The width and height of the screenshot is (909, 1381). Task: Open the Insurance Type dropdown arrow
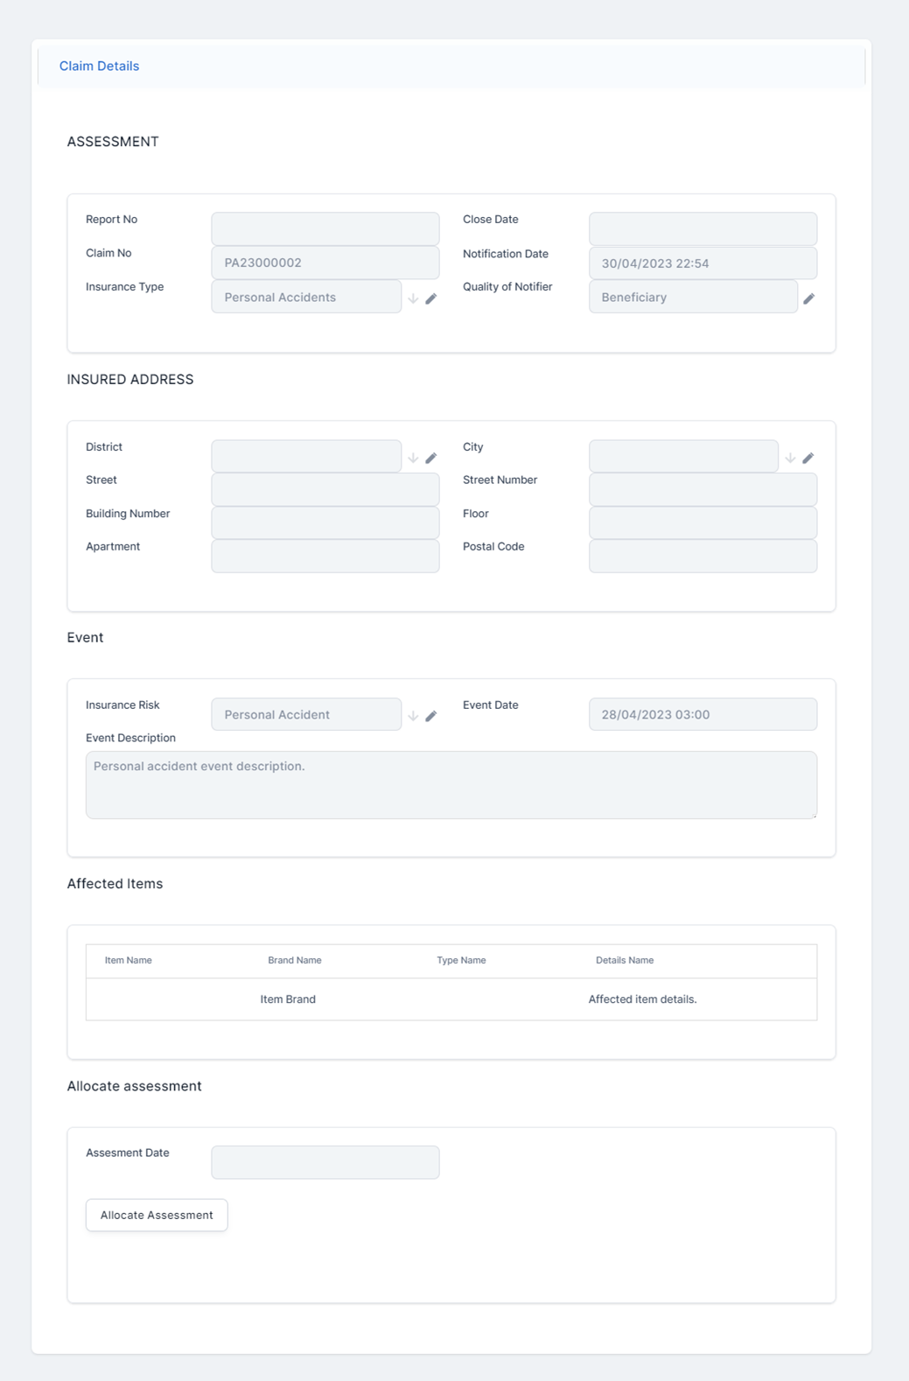click(413, 298)
